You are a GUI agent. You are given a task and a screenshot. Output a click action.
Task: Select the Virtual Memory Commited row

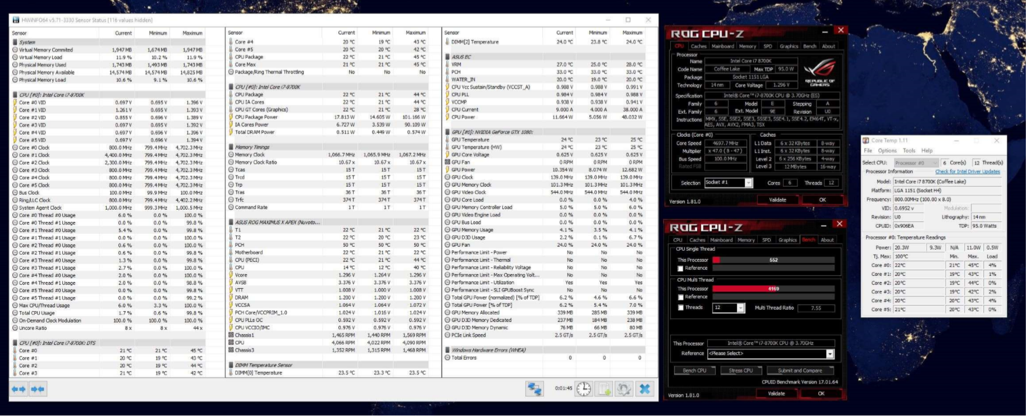(109, 50)
